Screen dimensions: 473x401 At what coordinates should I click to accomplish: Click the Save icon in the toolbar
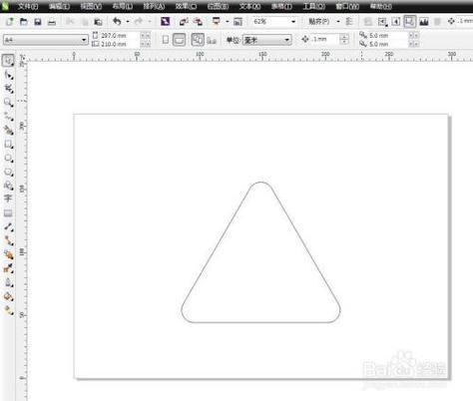(38, 22)
